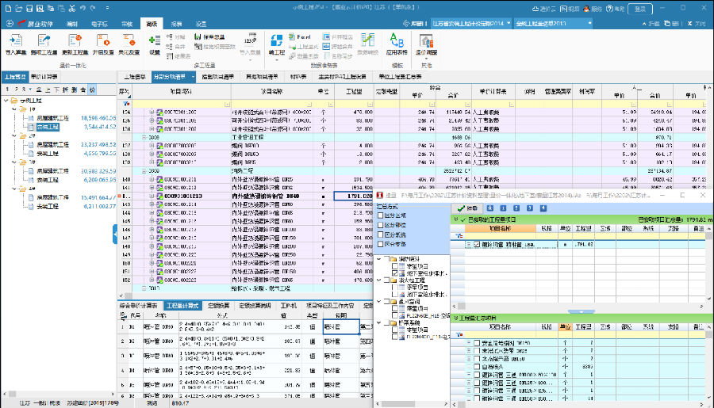Click the scissors cut icon
714x408 pixels.
[71, 10]
